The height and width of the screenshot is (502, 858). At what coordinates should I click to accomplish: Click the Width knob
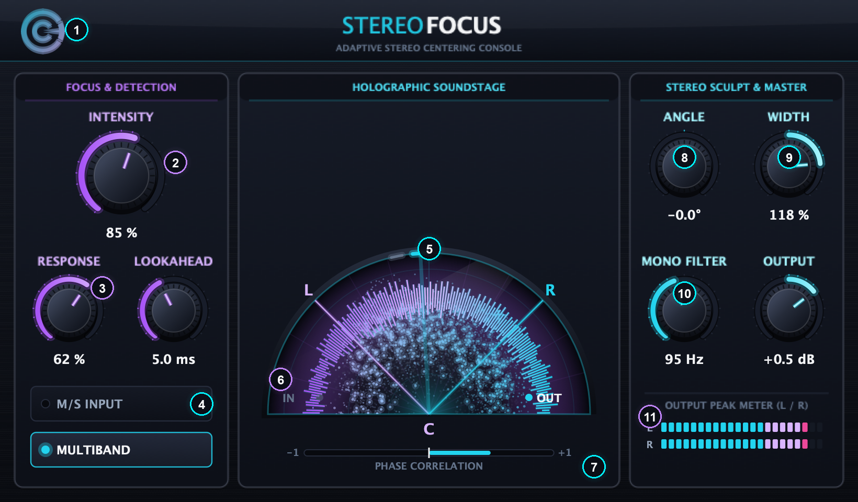[789, 166]
